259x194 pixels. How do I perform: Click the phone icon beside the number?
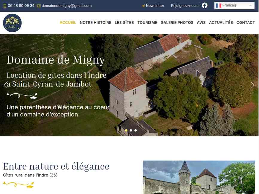(x=5, y=6)
